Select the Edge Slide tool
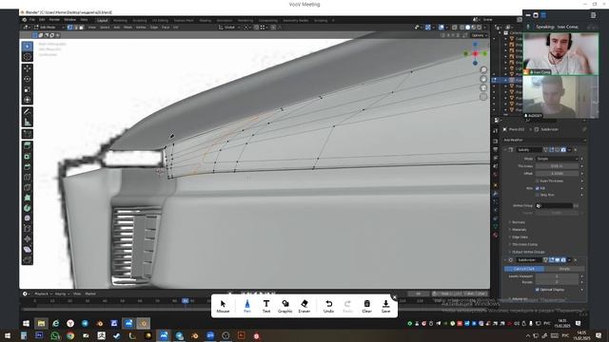609x342 pixels. (x=28, y=229)
